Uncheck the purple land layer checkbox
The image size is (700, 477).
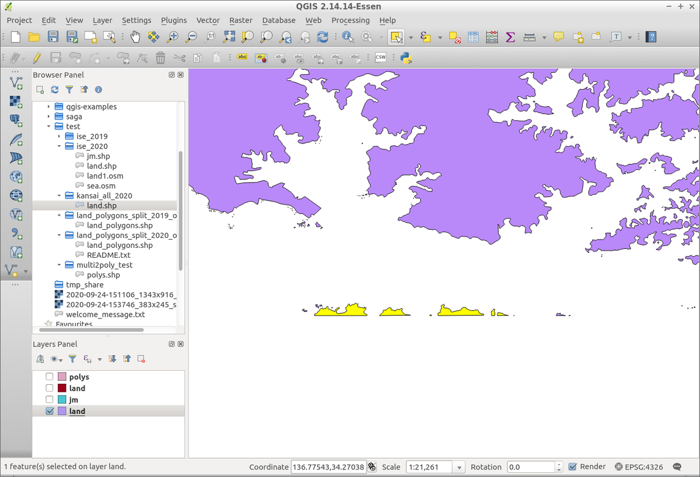pos(50,411)
